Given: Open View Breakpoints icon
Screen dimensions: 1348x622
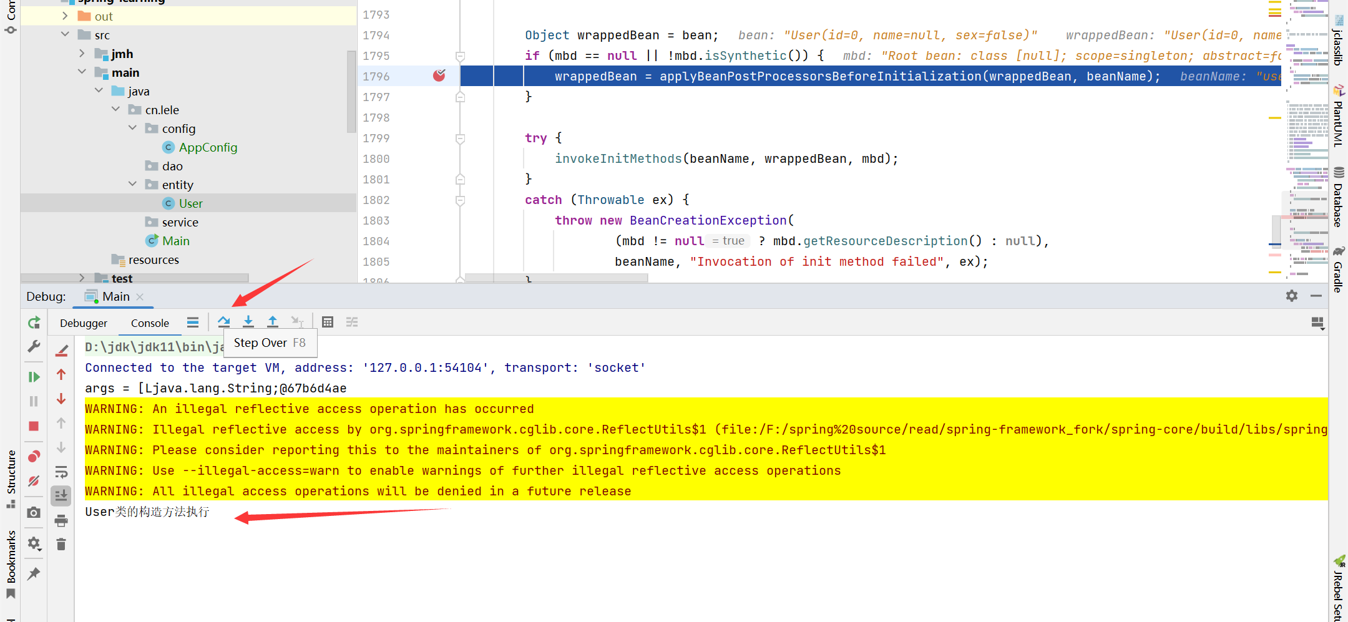Looking at the screenshot, I should click(x=34, y=457).
